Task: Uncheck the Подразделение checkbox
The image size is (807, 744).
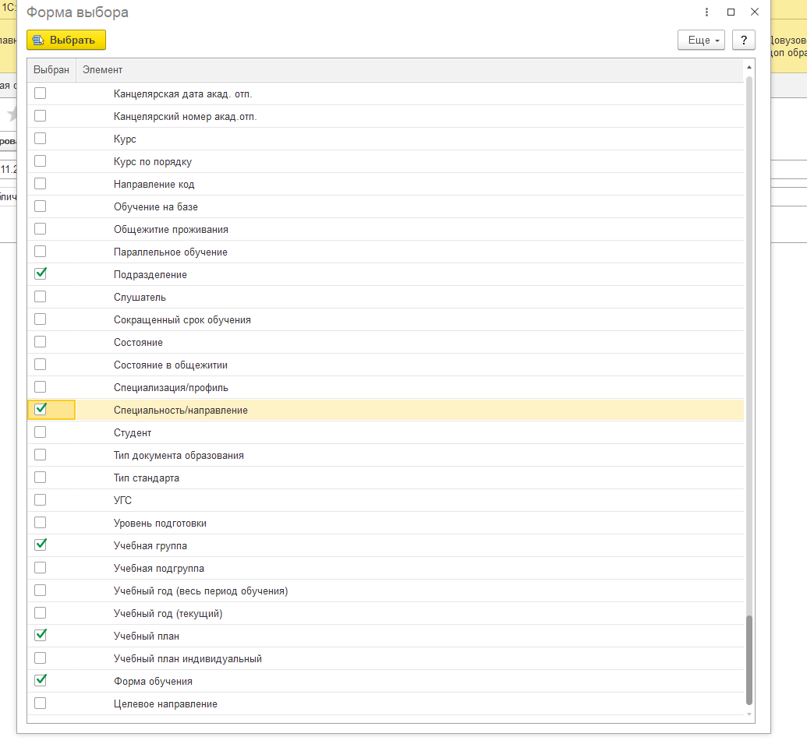Action: tap(41, 274)
